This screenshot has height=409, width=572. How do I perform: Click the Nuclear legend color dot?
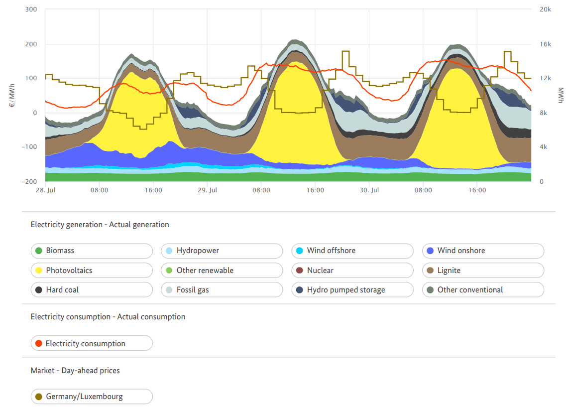pyautogui.click(x=300, y=271)
